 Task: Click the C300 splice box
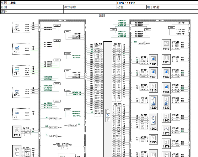(x=68, y=71)
